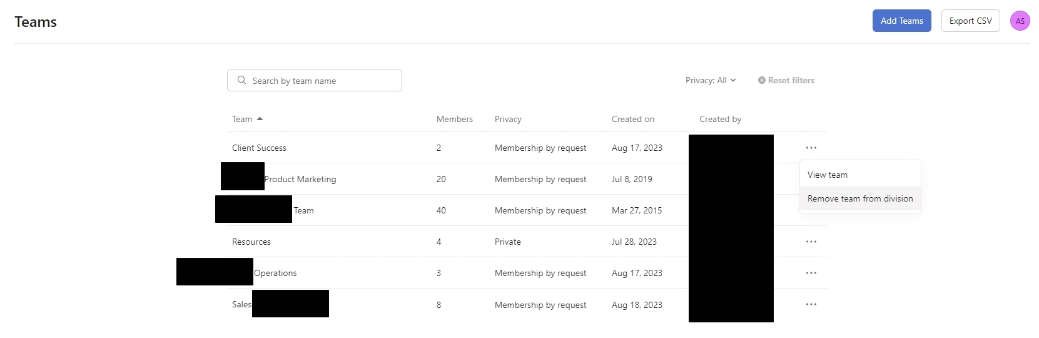Choose Remove team from division
This screenshot has width=1039, height=338.
click(860, 198)
